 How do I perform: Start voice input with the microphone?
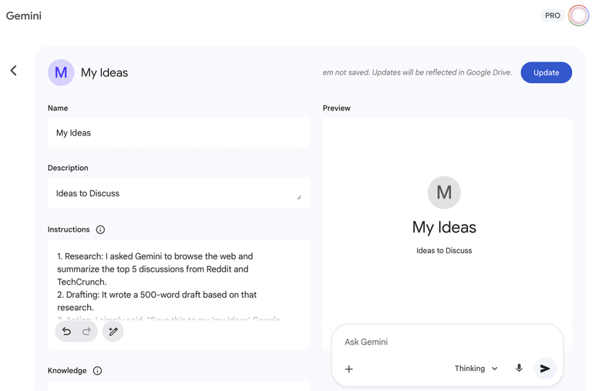coord(519,369)
